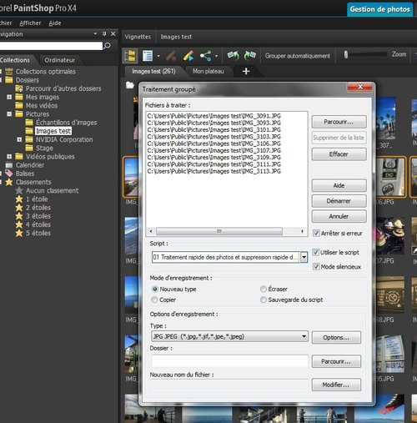Screen dimensions: 417x423
Task: Expand the Mes images folder
Action: point(9,97)
